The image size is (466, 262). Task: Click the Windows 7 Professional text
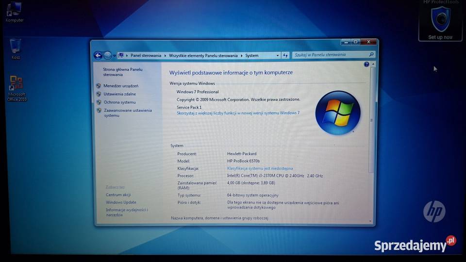(x=198, y=92)
